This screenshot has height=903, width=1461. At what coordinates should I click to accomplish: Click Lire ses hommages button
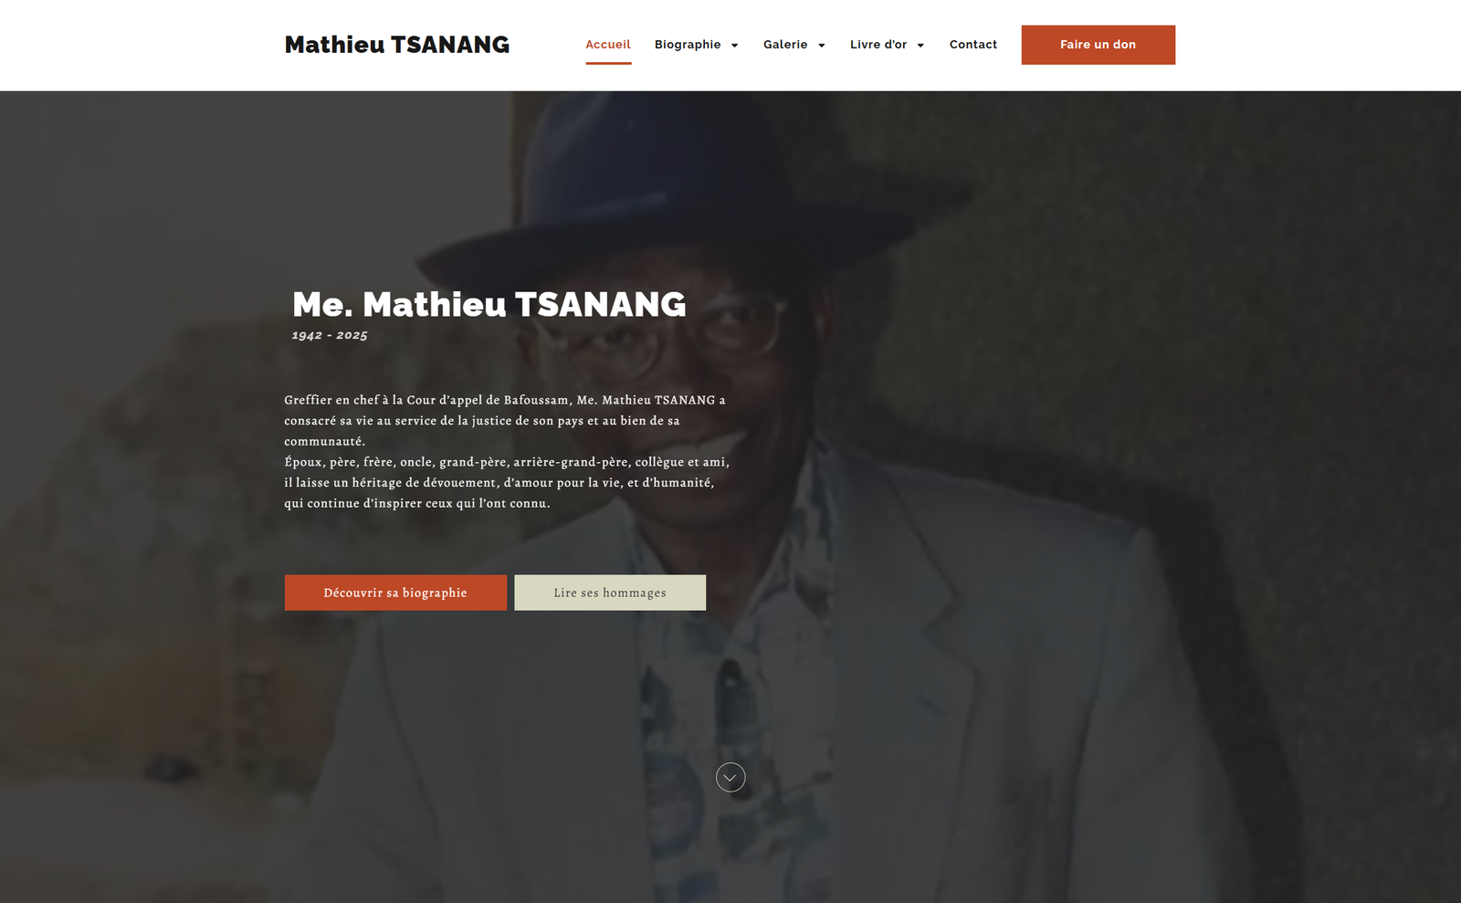(x=610, y=593)
